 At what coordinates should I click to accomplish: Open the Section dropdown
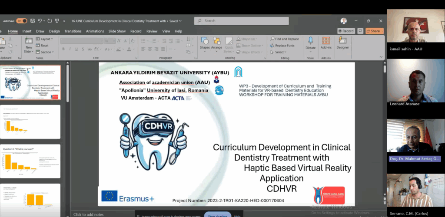tap(45, 52)
